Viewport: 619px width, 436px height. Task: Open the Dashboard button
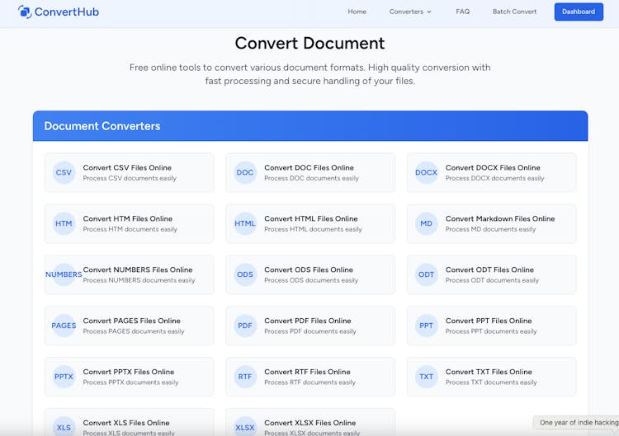579,12
